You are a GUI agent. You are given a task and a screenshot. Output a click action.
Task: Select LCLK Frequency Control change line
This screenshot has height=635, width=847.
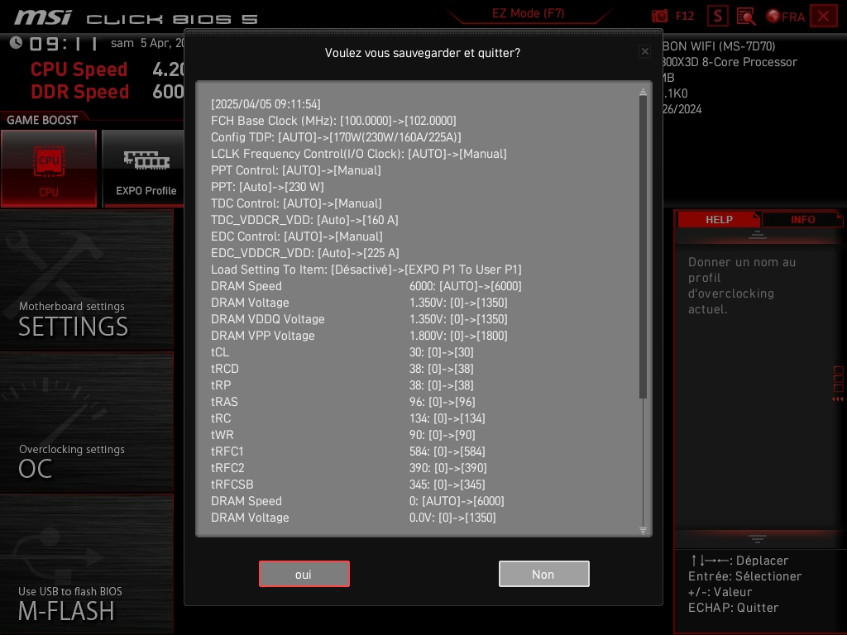(x=359, y=154)
